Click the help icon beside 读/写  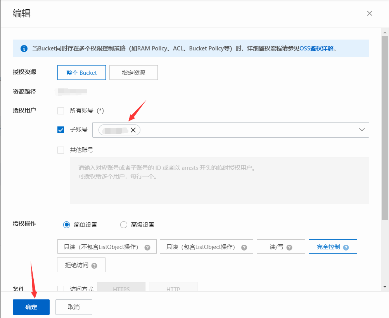(289, 247)
